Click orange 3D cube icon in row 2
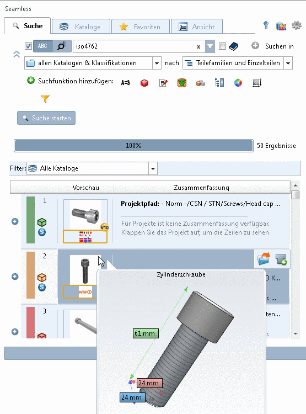Viewport: 306px width, 414px height. pos(42,278)
